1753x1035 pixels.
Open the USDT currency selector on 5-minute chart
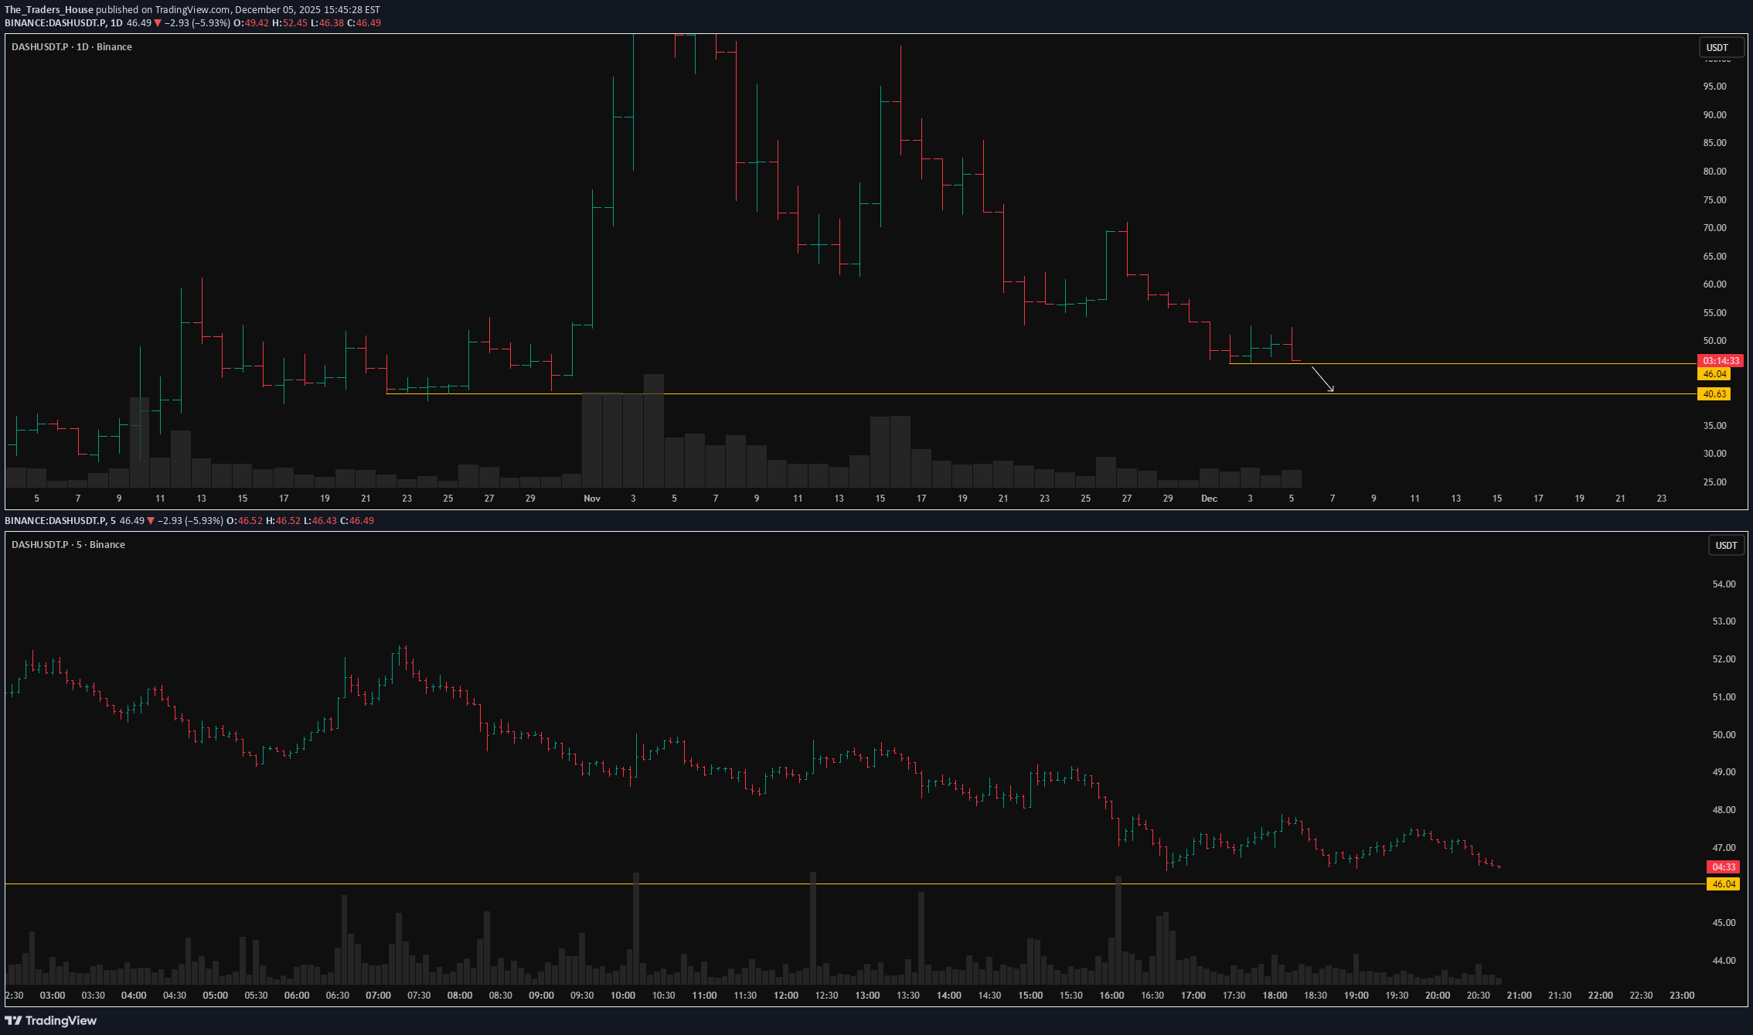(1726, 546)
